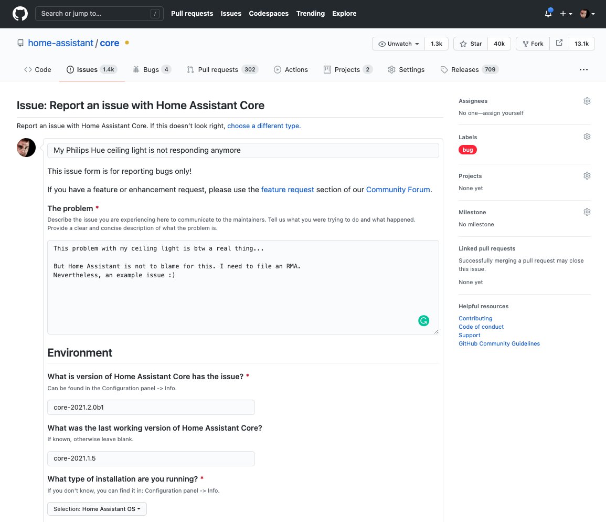Click the red bug label
606x522 pixels.
(x=467, y=150)
